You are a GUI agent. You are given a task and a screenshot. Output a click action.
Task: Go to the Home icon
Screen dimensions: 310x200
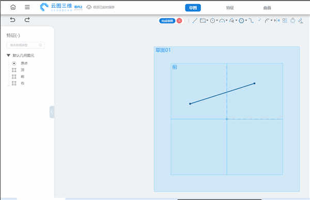(13, 7)
